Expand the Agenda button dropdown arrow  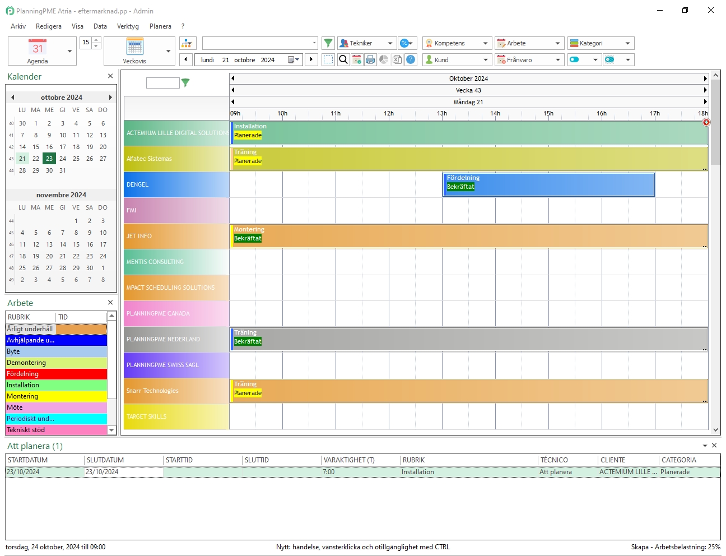pyautogui.click(x=69, y=51)
